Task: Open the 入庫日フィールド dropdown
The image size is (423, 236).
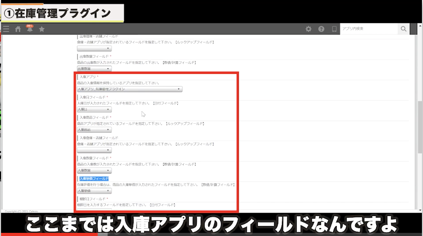Action: point(94,110)
